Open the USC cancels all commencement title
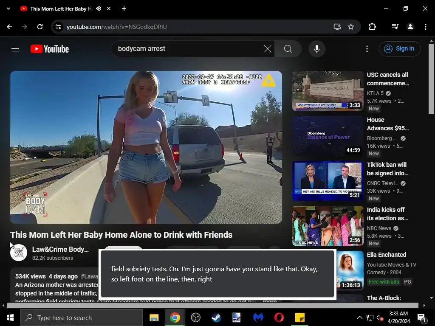 point(388,79)
